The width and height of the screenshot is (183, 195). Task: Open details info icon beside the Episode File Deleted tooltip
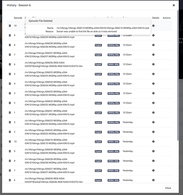153,26
